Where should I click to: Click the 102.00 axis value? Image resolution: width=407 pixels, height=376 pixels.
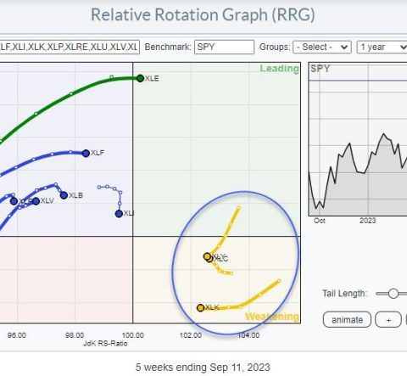pyautogui.click(x=191, y=335)
